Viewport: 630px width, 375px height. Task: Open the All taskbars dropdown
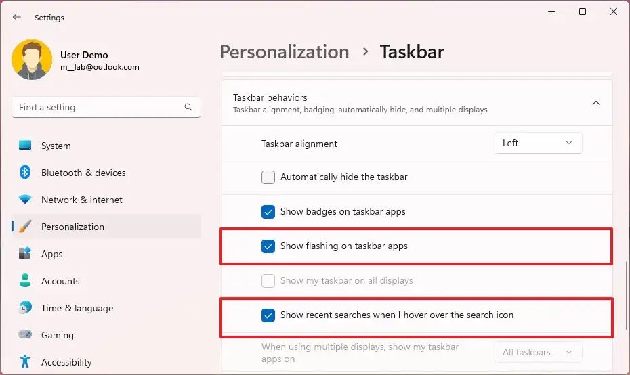coord(538,352)
